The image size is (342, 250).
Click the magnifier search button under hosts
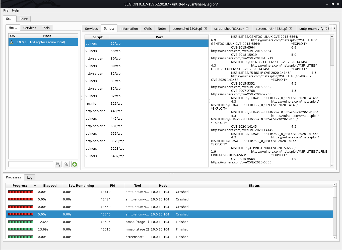[58, 164]
